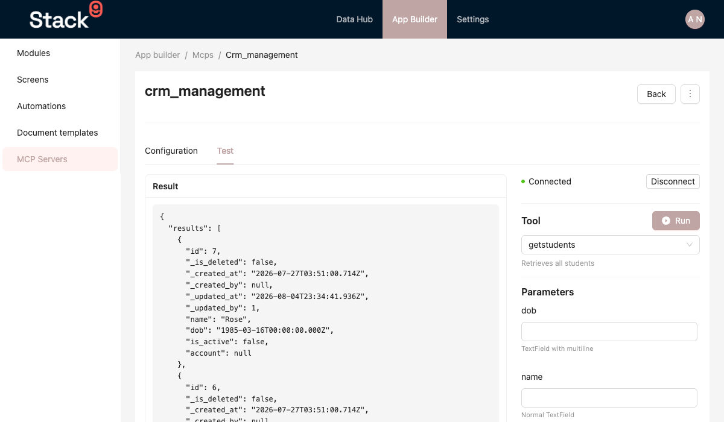Image resolution: width=724 pixels, height=422 pixels.
Task: Open Screens in the sidebar
Action: (x=60, y=80)
